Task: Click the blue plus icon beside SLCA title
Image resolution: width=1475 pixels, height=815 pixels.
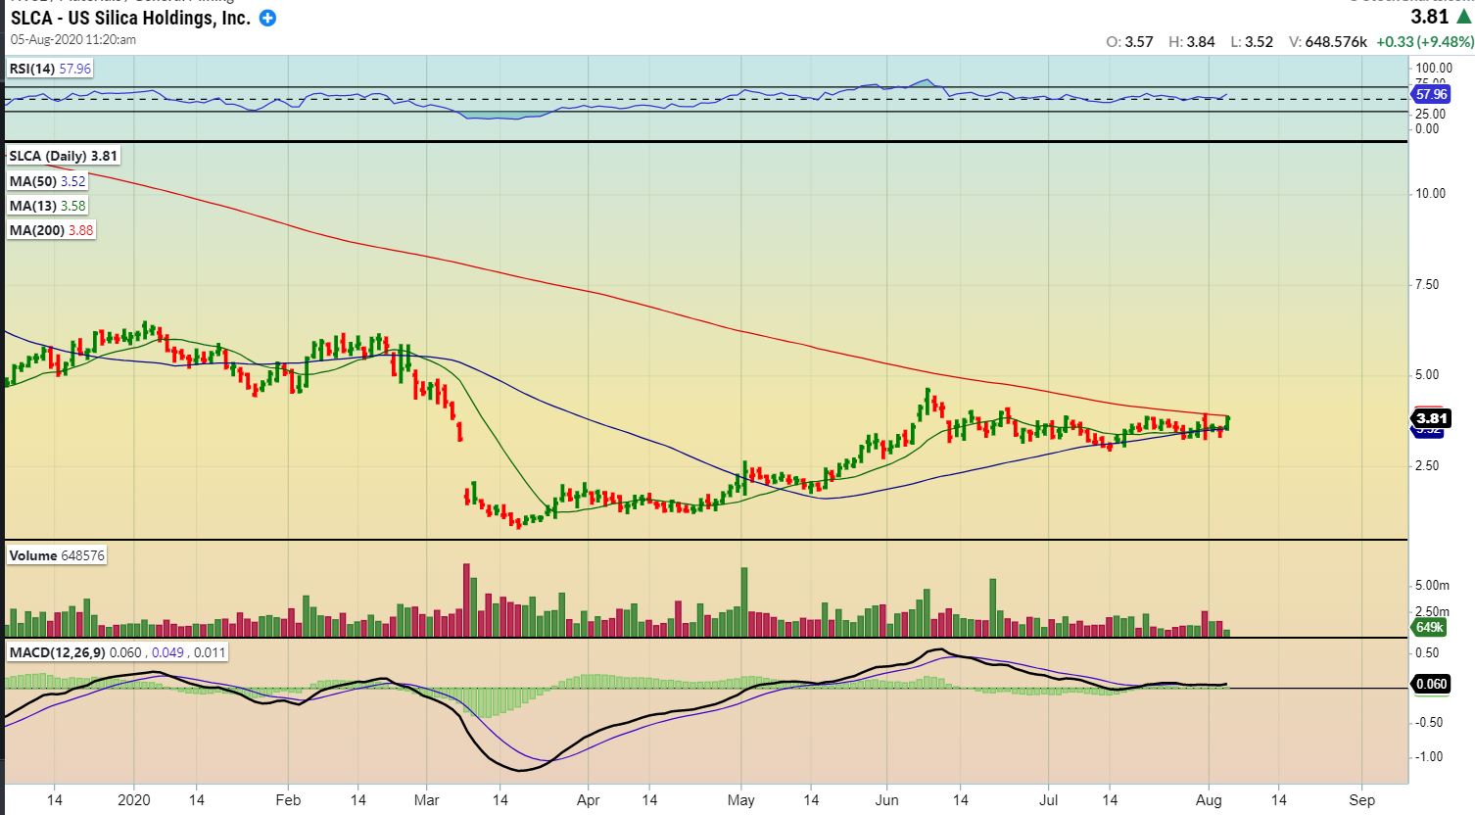Action: [x=267, y=18]
